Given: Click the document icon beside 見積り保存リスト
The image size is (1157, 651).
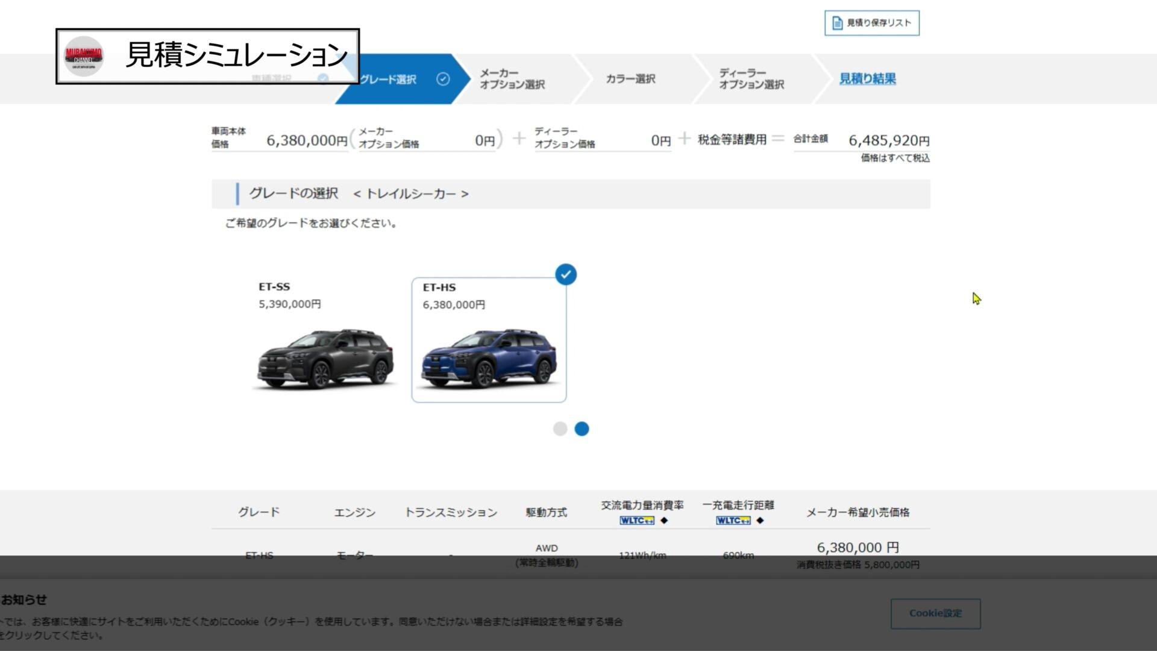Looking at the screenshot, I should (837, 23).
